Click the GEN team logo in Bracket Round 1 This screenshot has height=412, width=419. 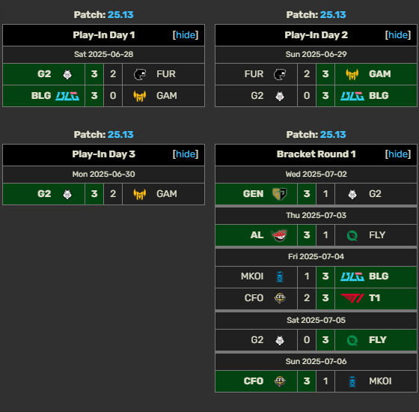tap(280, 194)
